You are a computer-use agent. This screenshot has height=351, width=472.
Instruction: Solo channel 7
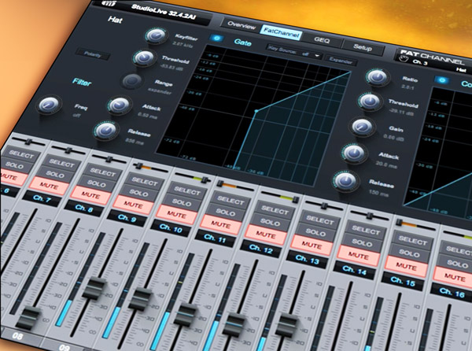click(56, 174)
